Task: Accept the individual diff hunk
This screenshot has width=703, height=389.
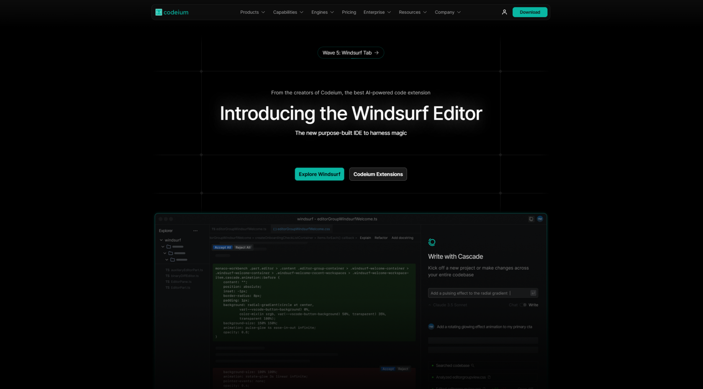Action: [x=388, y=369]
